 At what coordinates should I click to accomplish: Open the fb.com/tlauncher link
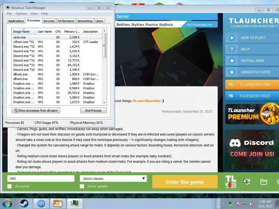click(x=147, y=101)
